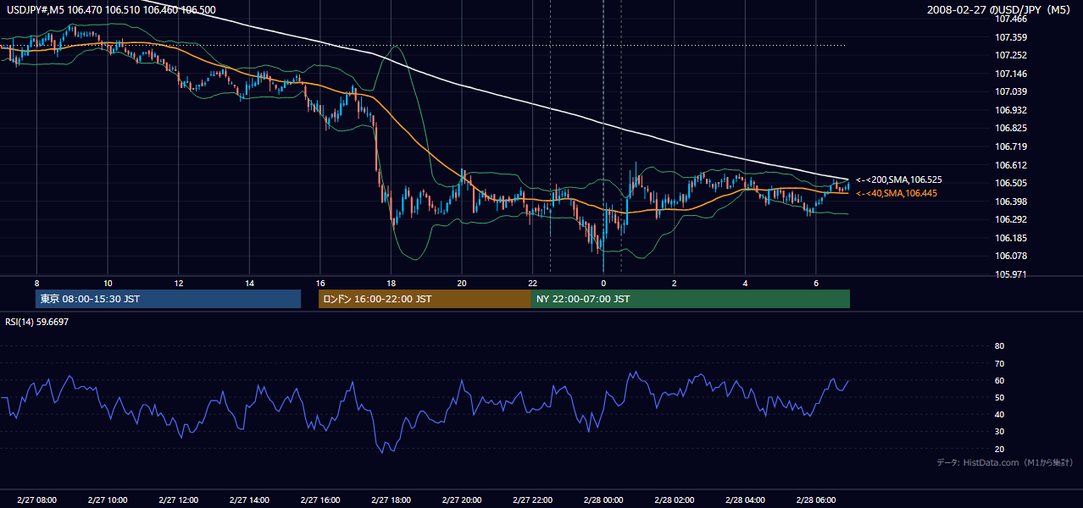Click the 2/28 00:00 bottom time label
1083x508 pixels.
603,500
